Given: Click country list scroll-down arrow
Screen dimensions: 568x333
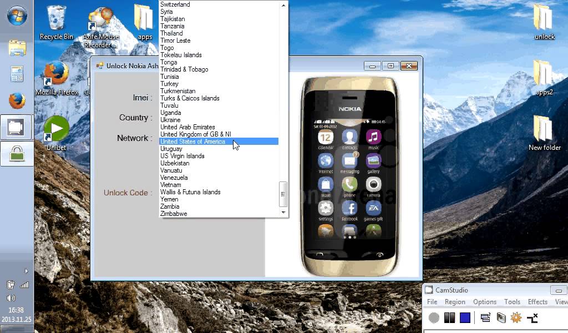Looking at the screenshot, I should (283, 213).
